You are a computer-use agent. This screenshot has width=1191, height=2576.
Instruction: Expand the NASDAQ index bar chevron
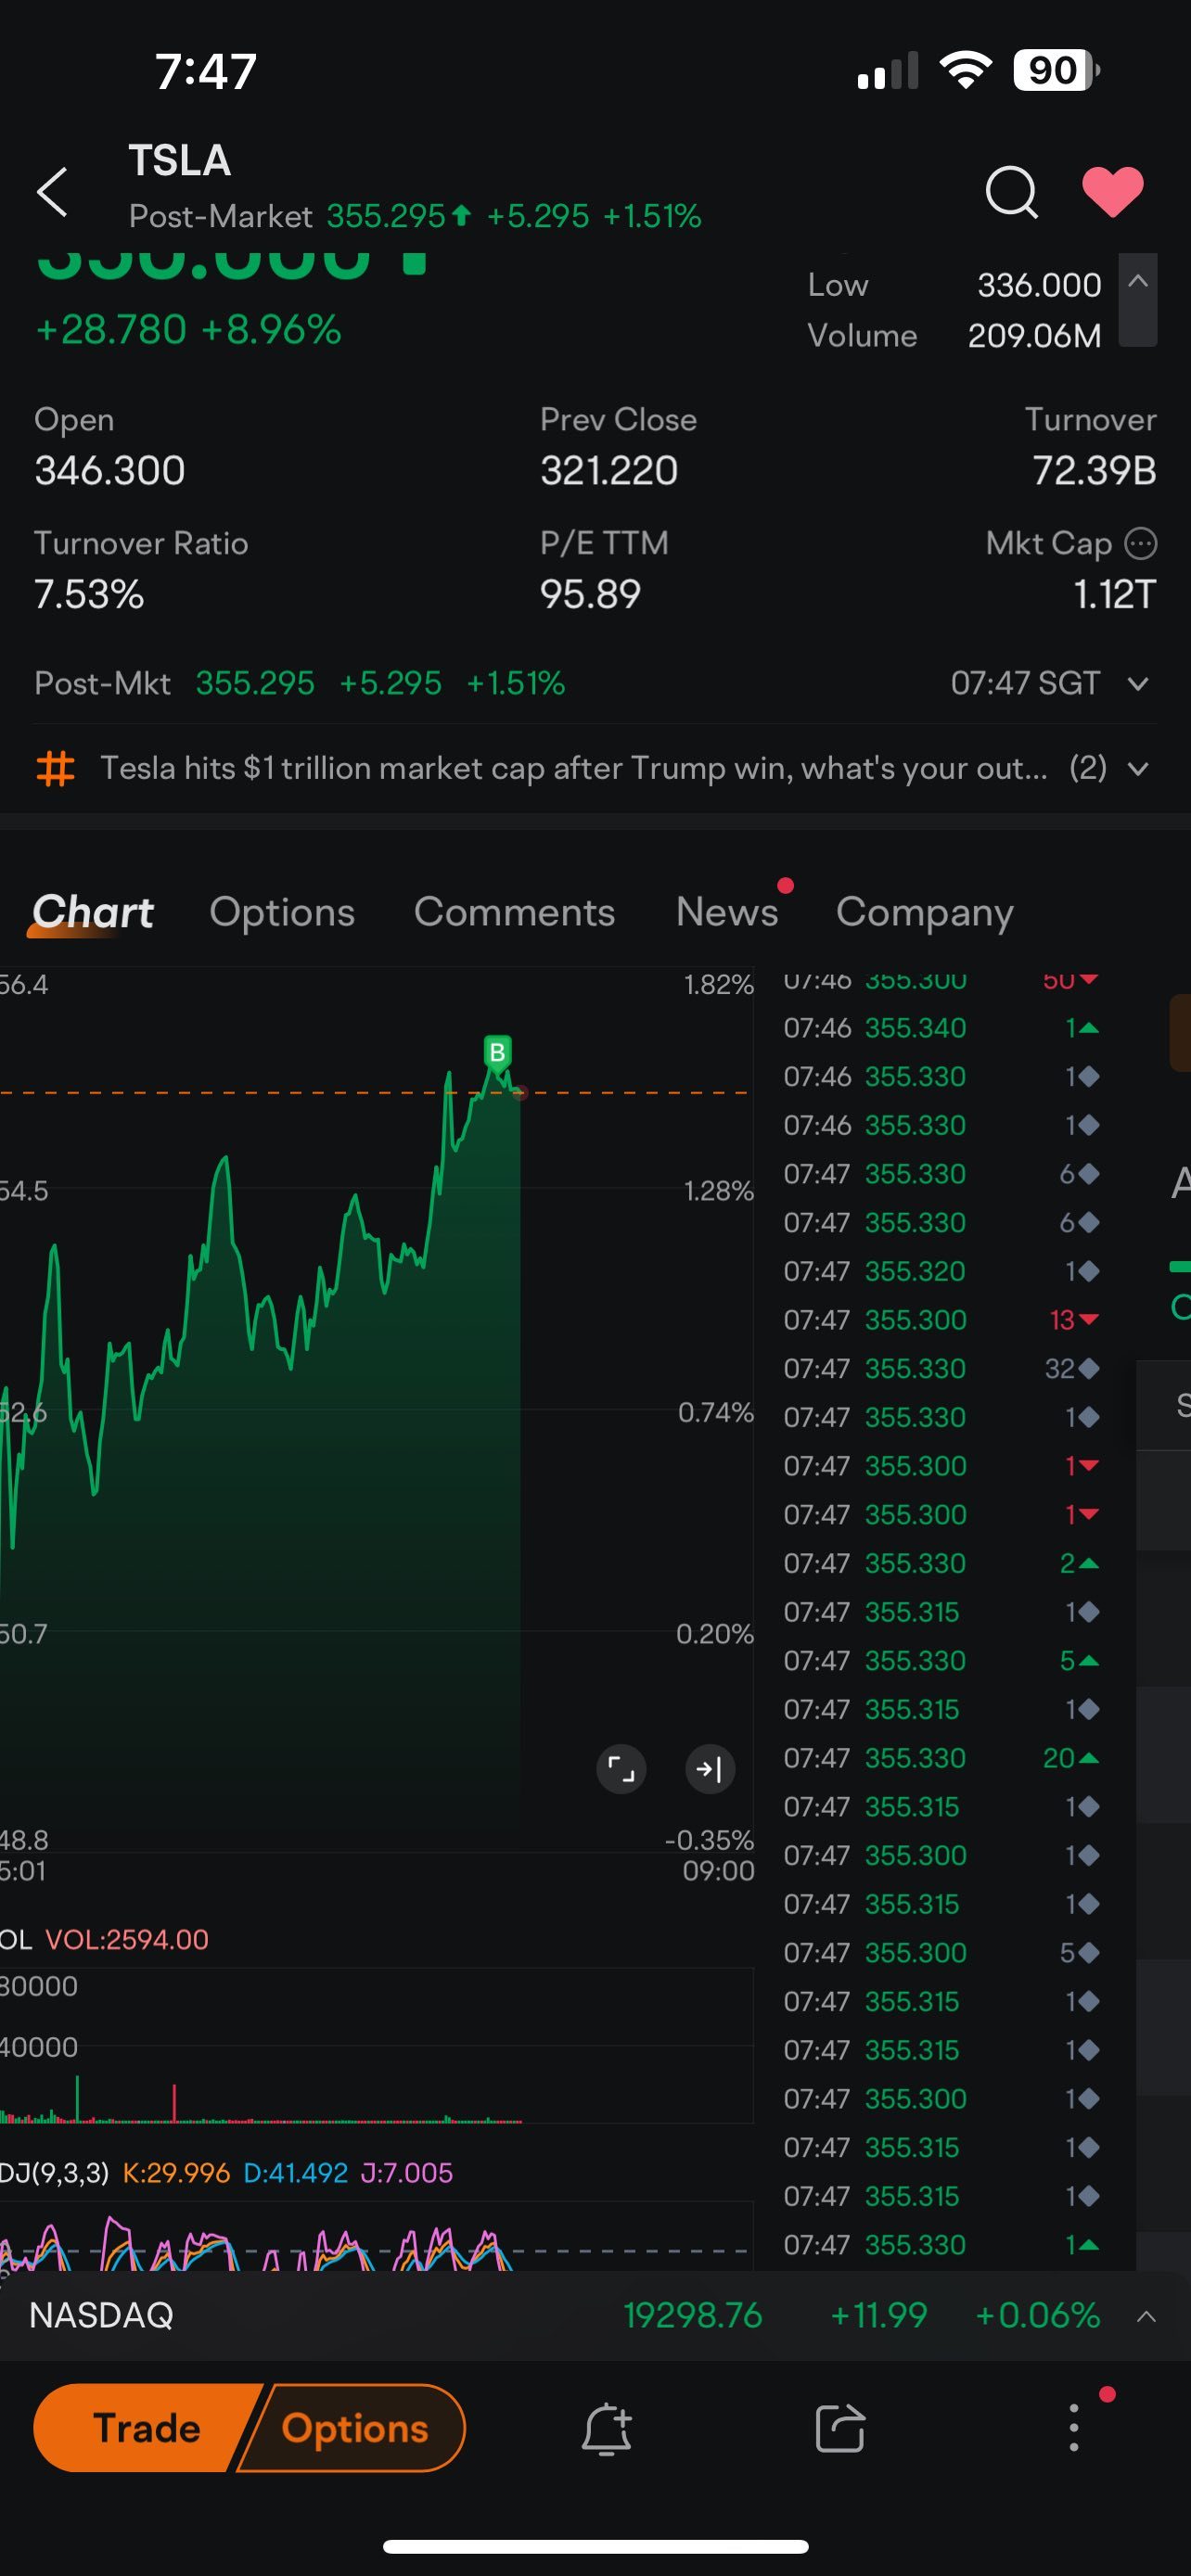coord(1147,2316)
